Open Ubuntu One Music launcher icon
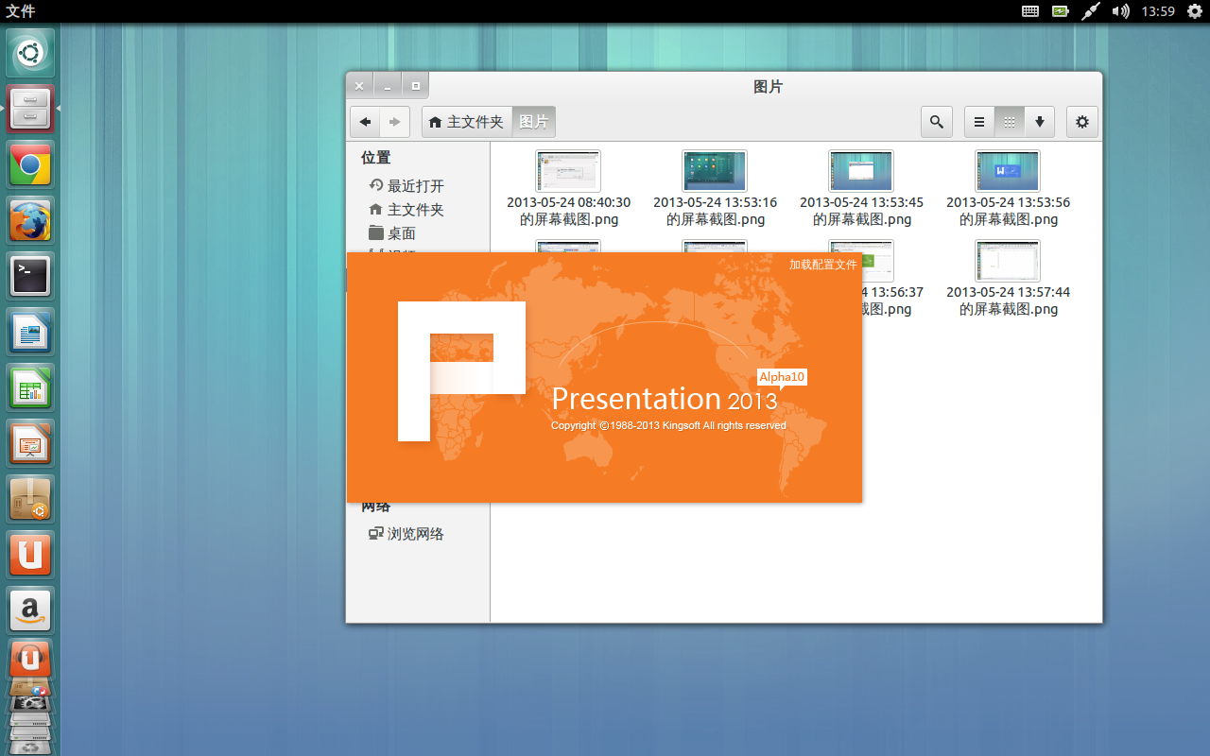1210x756 pixels. (30, 659)
